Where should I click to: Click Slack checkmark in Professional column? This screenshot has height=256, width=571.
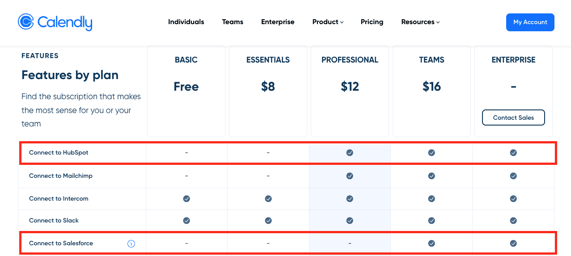(x=350, y=221)
